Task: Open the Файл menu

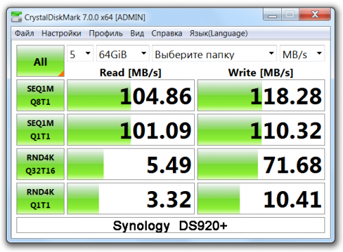Action: (24, 34)
